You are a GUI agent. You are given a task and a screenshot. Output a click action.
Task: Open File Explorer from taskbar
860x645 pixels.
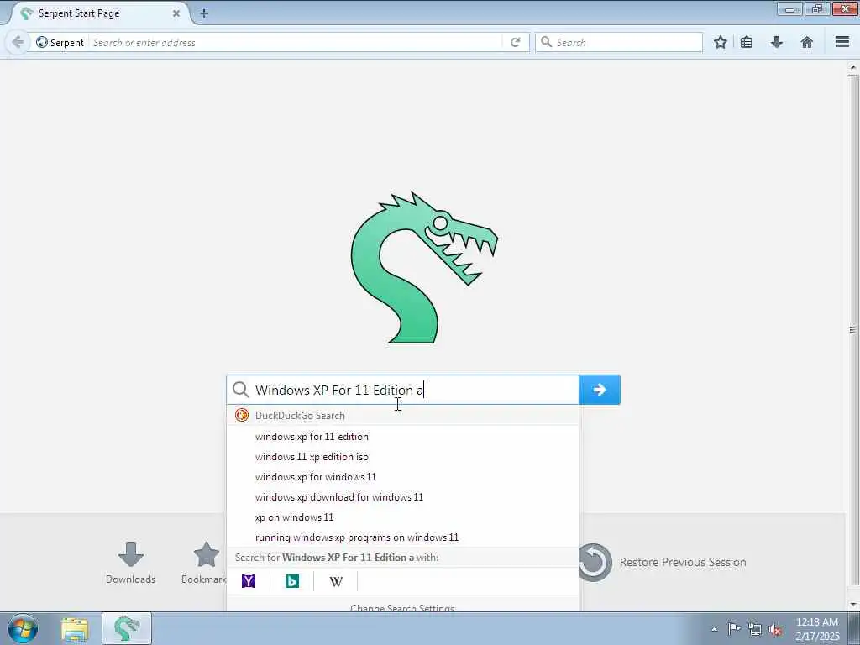coord(75,629)
